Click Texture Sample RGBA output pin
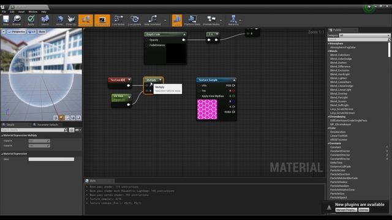The width and height of the screenshot is (392, 220). point(233,112)
